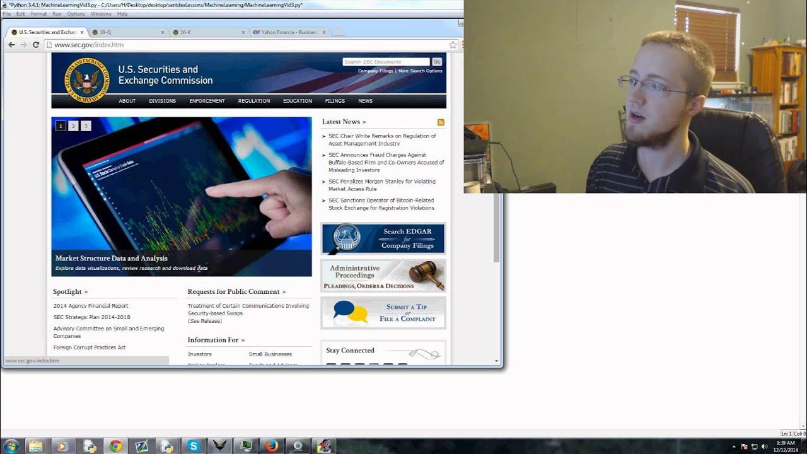807x454 pixels.
Task: Click the volume icon in system tray
Action: tap(765, 446)
